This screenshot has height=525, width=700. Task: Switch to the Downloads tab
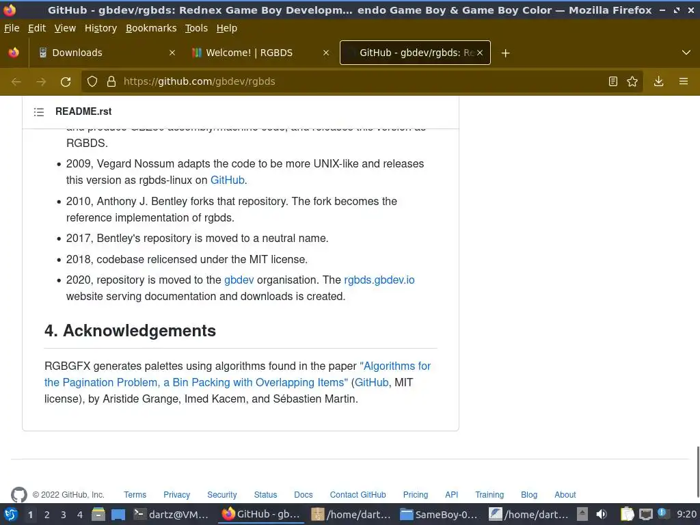(107, 53)
